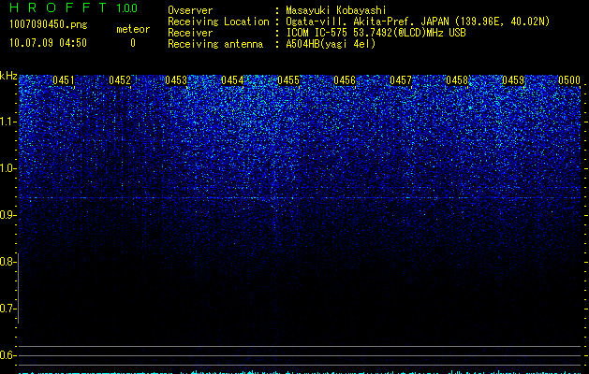Screen dimensions: 589x374
Task: Click the meteor count value 0
Action: [x=133, y=43]
